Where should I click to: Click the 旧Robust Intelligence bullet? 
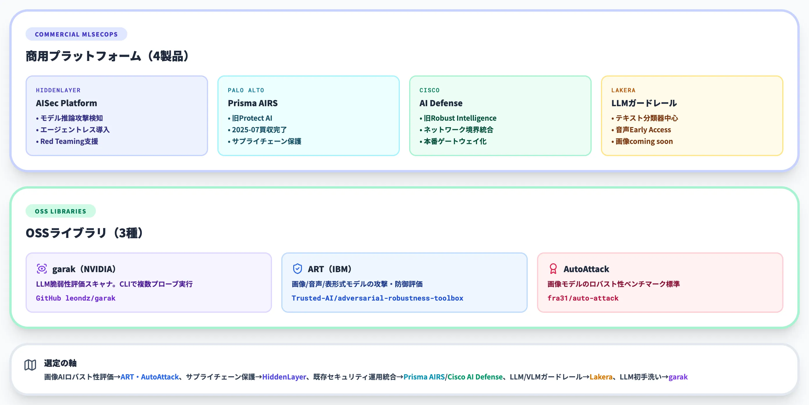pos(458,118)
